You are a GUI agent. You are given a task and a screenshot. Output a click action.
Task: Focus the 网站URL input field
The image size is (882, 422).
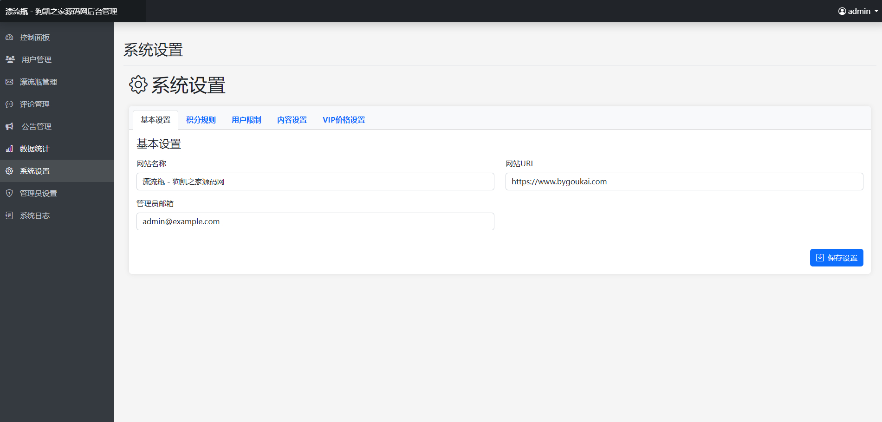[684, 182]
